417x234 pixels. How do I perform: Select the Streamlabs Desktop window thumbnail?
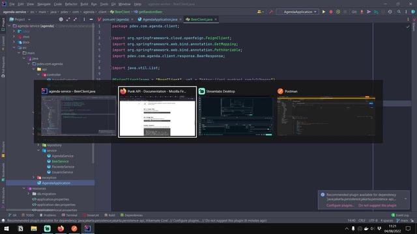236,112
